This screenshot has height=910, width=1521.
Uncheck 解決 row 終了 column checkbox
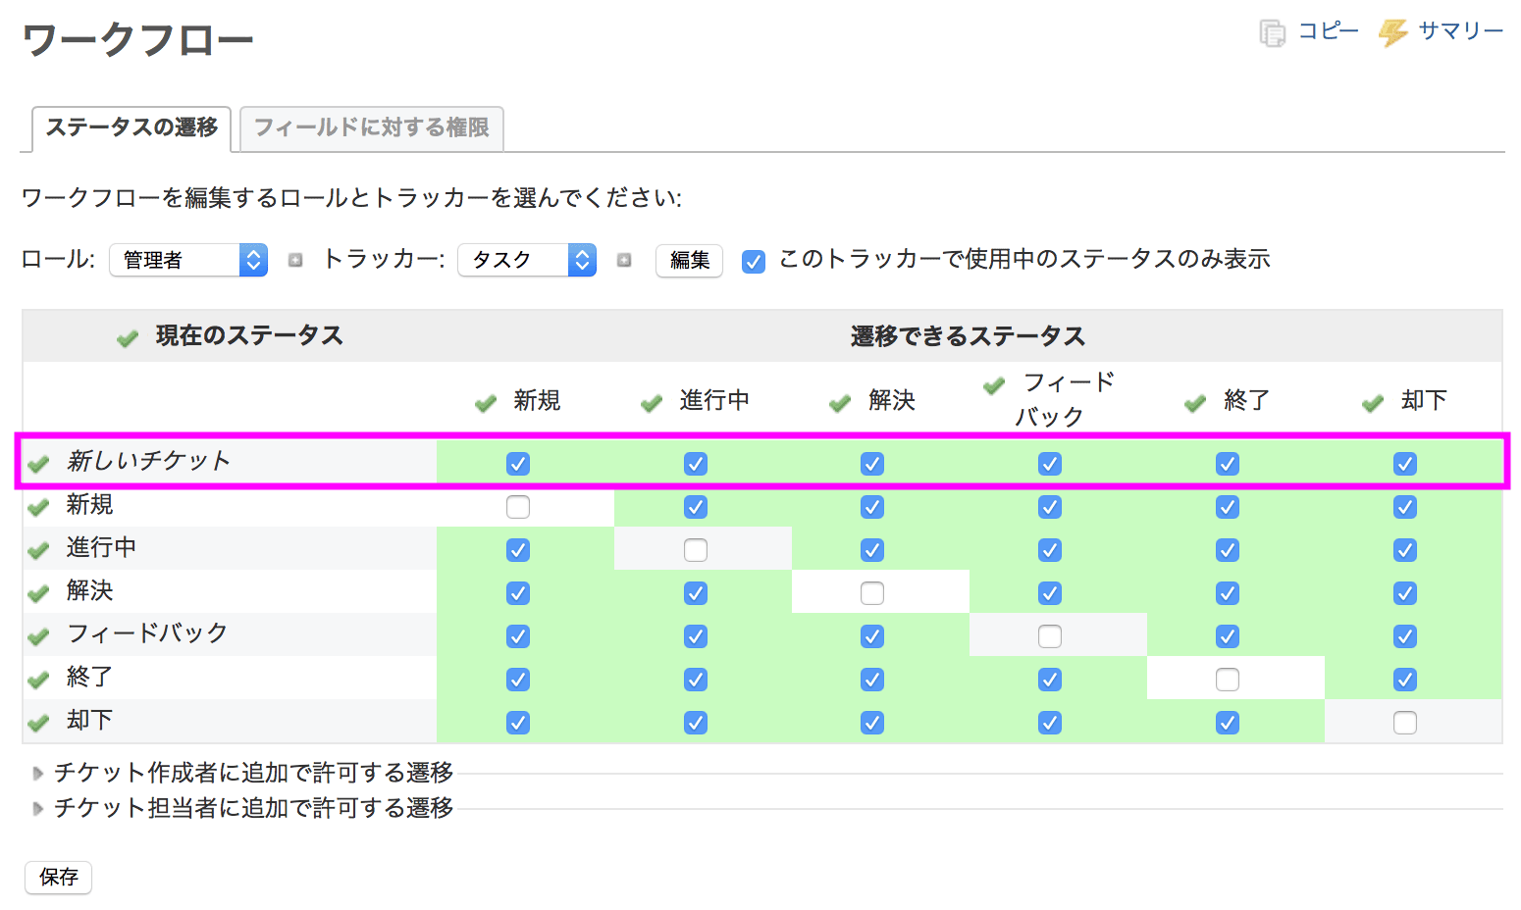pos(1228,593)
